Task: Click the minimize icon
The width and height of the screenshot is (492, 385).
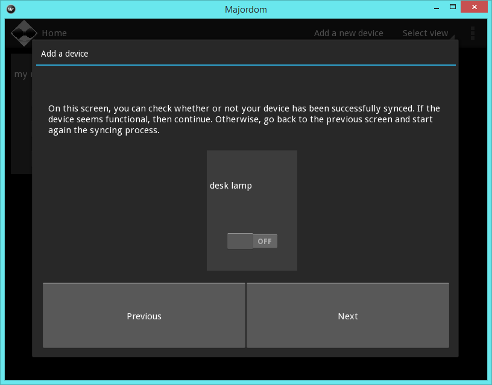Action: click(x=435, y=7)
